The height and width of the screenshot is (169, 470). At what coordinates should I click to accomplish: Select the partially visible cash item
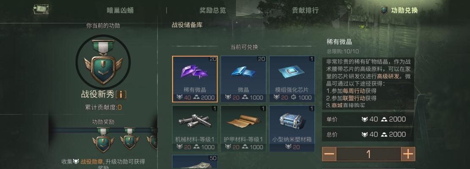(195, 162)
